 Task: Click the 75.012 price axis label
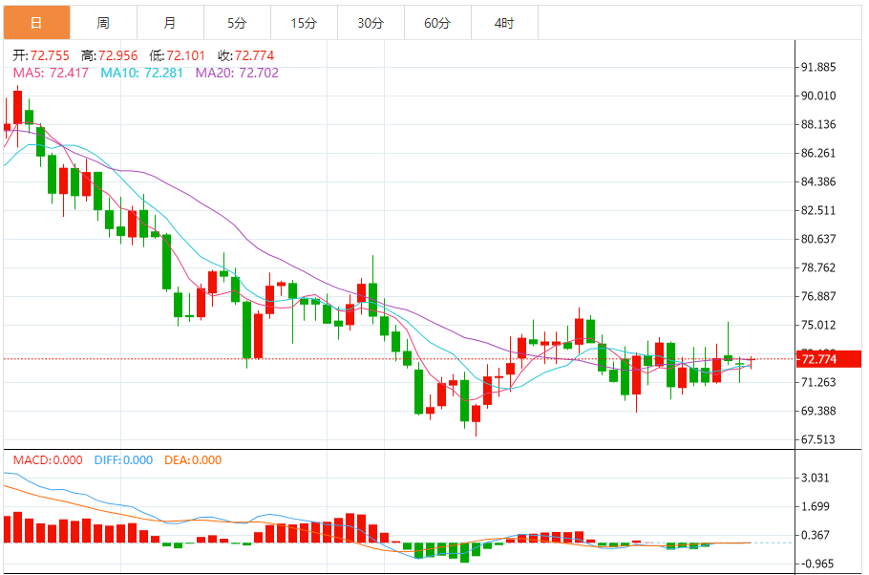818,325
